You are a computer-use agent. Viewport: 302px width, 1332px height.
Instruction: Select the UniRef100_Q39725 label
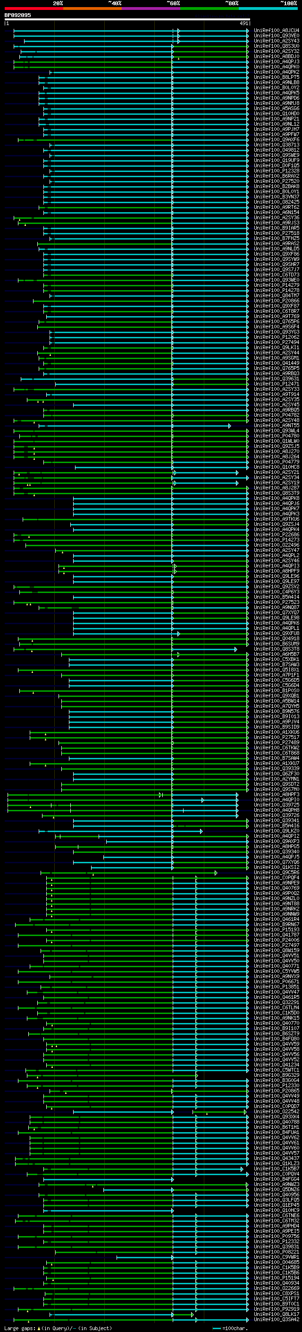coord(277,805)
